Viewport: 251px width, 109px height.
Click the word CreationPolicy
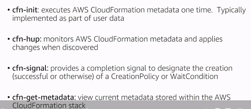tap(135, 77)
